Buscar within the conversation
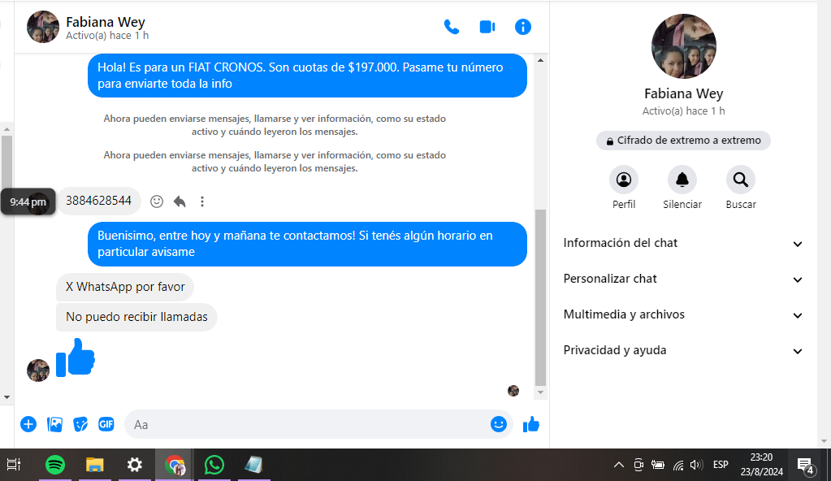Image resolution: width=831 pixels, height=481 pixels. (741, 180)
